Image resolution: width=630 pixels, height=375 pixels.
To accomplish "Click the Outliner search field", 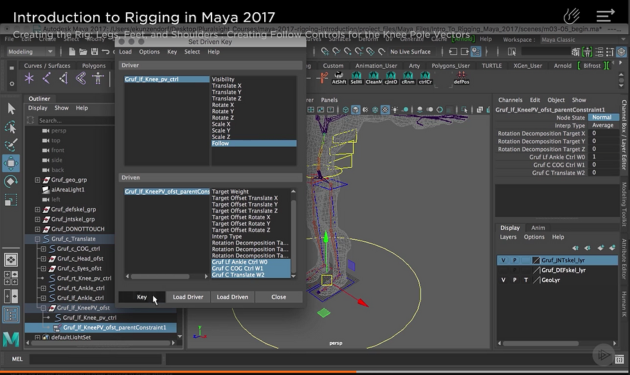I will click(x=76, y=120).
